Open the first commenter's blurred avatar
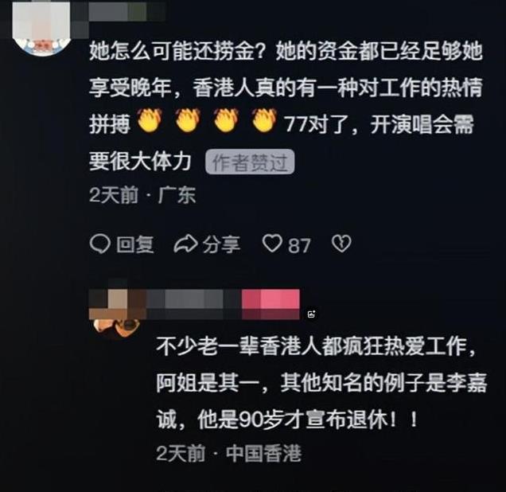Viewport: 506px width, 492px height. click(42, 29)
